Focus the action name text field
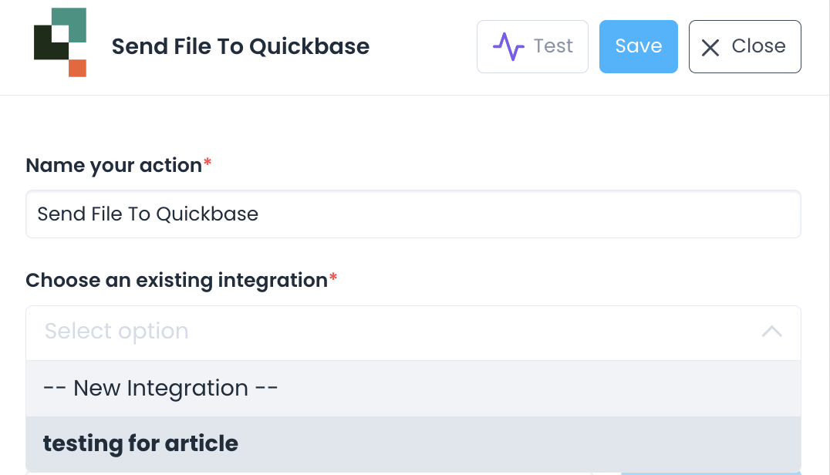The width and height of the screenshot is (830, 475). coord(413,214)
